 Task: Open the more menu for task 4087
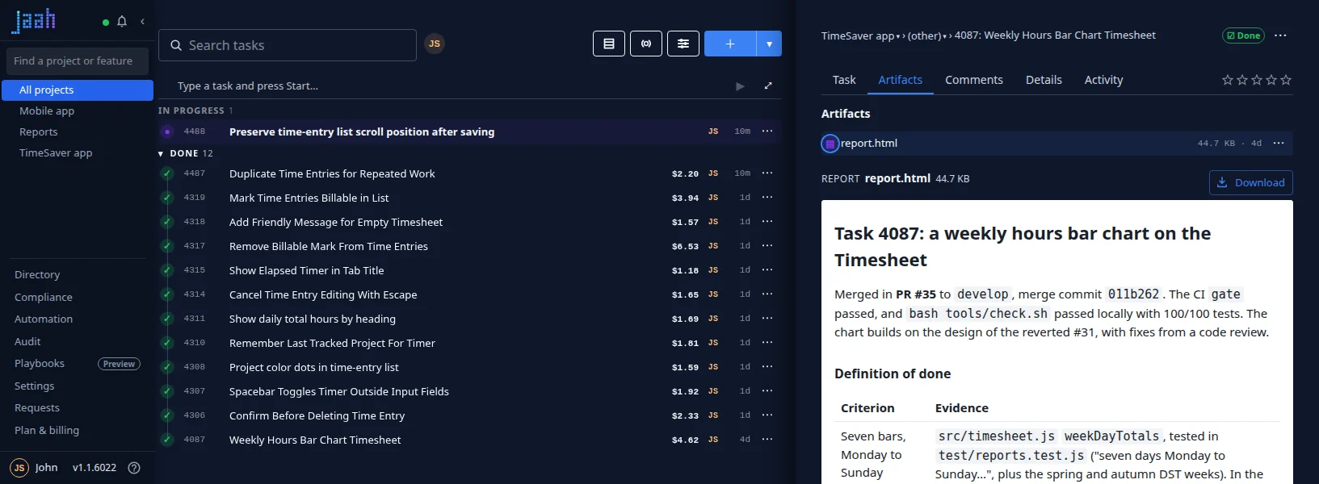coord(767,440)
